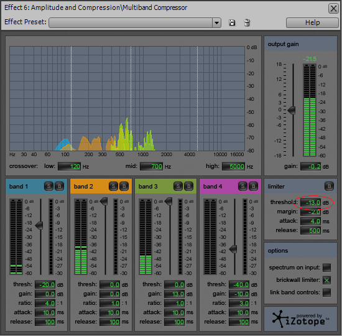This screenshot has width=342, height=336.
Task: Click the band 3 header label
Action: coord(148,187)
